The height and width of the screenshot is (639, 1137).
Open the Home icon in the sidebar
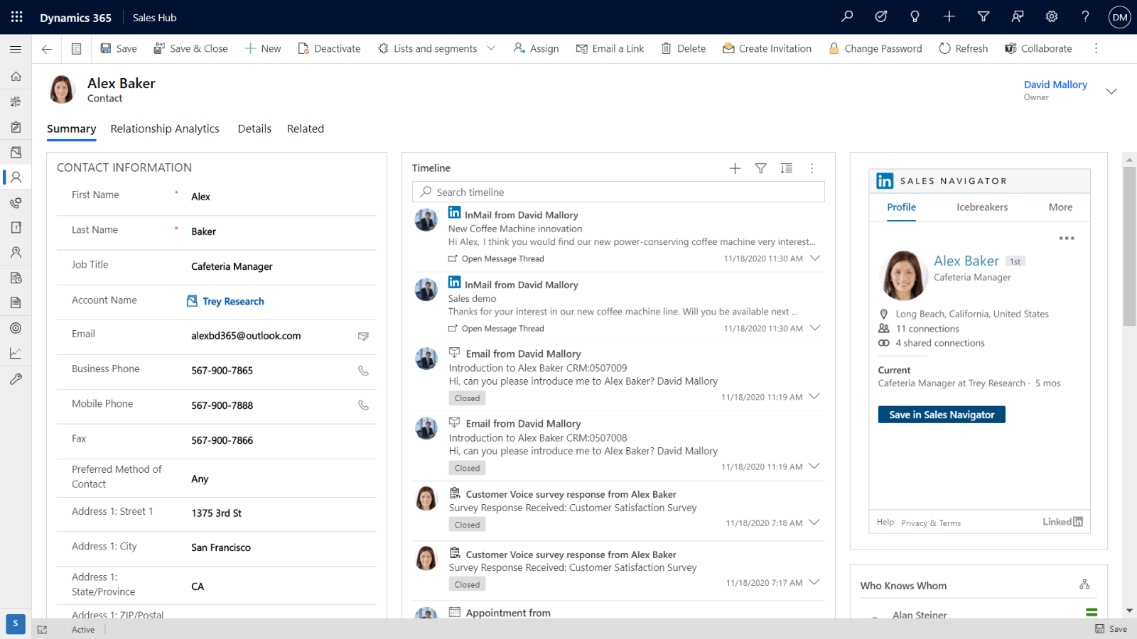(x=16, y=76)
